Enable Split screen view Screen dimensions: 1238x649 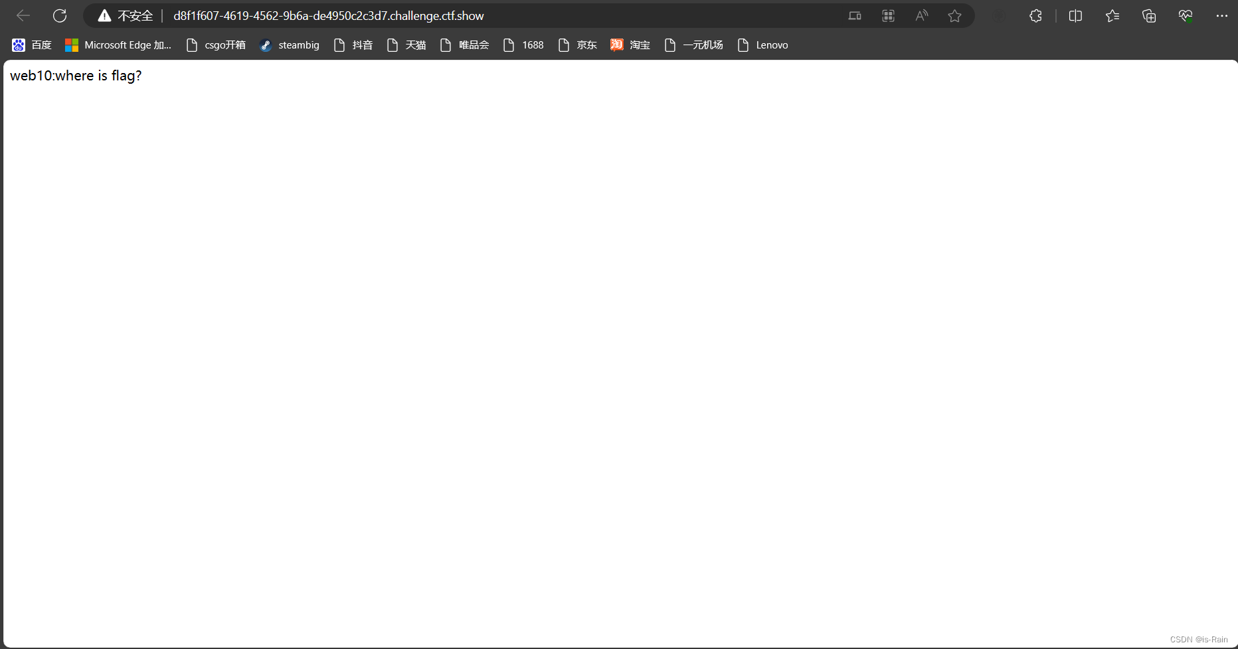pos(1075,15)
